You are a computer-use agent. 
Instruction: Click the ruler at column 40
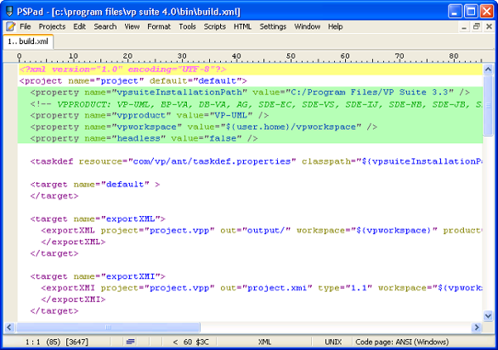pyautogui.click(x=236, y=57)
